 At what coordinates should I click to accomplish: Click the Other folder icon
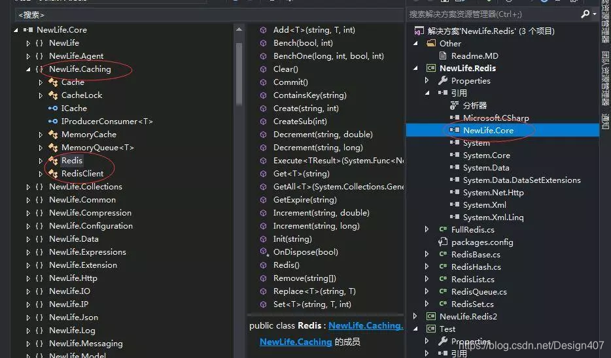point(431,43)
